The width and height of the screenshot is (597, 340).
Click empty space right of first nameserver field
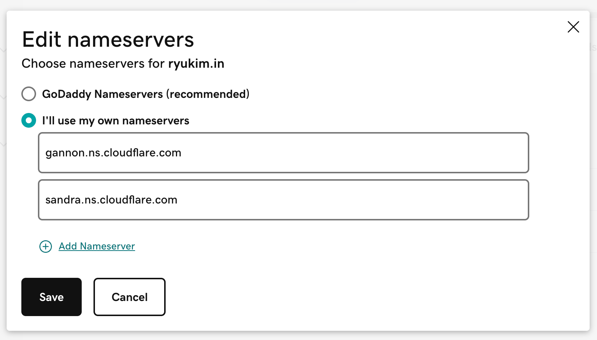point(559,153)
